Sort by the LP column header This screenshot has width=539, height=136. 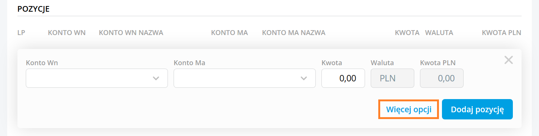coord(21,33)
